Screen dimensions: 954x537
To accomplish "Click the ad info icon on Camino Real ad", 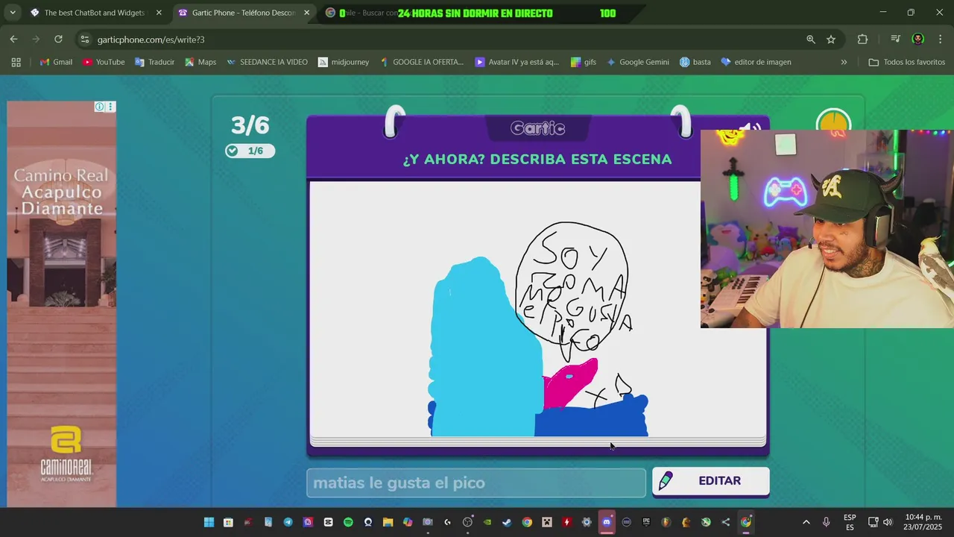I will pos(99,107).
